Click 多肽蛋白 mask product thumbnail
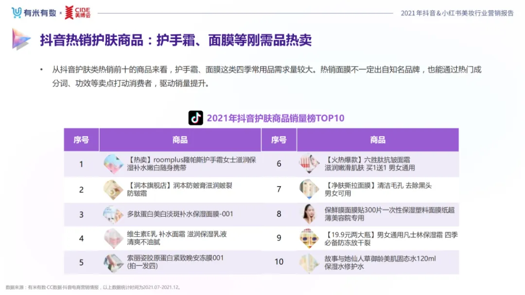This screenshot has width=525, height=295. click(x=113, y=214)
